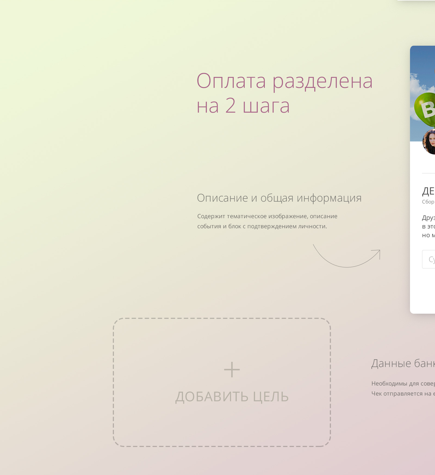The image size is (435, 475).
Task: Click the Содержит тематическое изображение description text
Action: point(267,221)
